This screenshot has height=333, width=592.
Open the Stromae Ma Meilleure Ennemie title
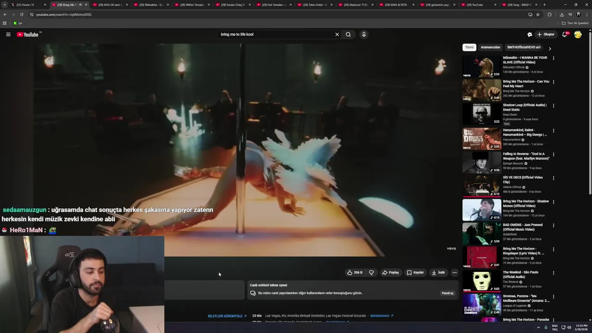tap(525, 298)
